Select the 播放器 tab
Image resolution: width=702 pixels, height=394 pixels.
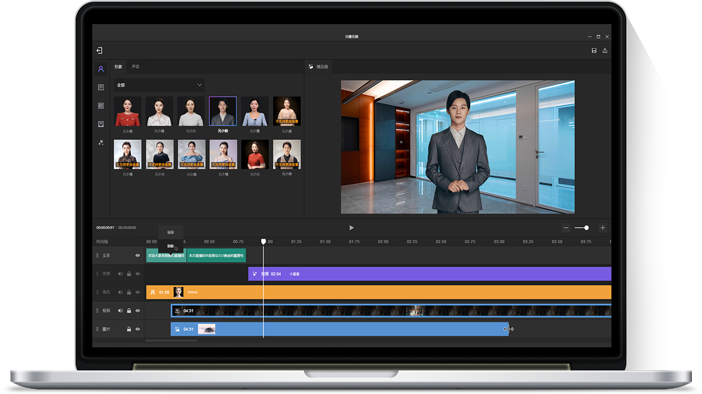click(318, 66)
